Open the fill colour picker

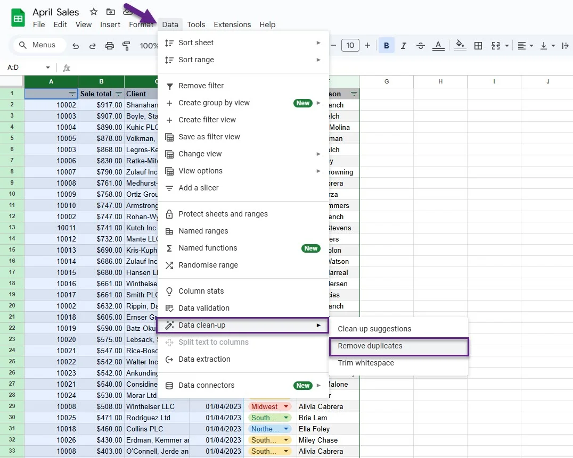[460, 45]
